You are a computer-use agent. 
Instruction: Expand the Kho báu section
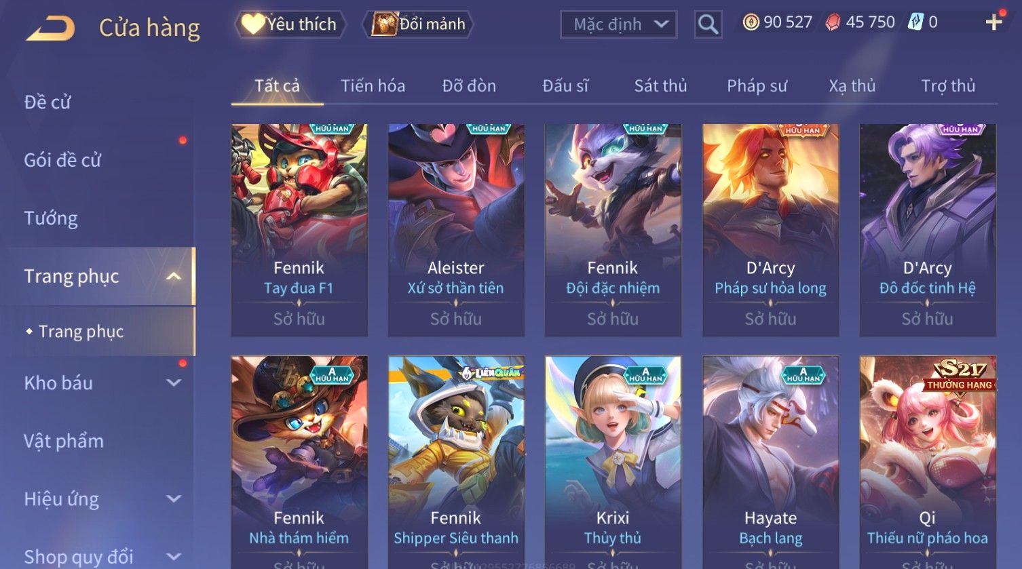(x=174, y=382)
